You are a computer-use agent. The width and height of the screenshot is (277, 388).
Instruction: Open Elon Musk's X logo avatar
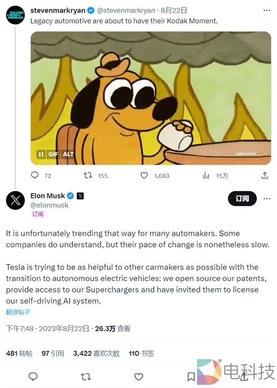[16, 200]
